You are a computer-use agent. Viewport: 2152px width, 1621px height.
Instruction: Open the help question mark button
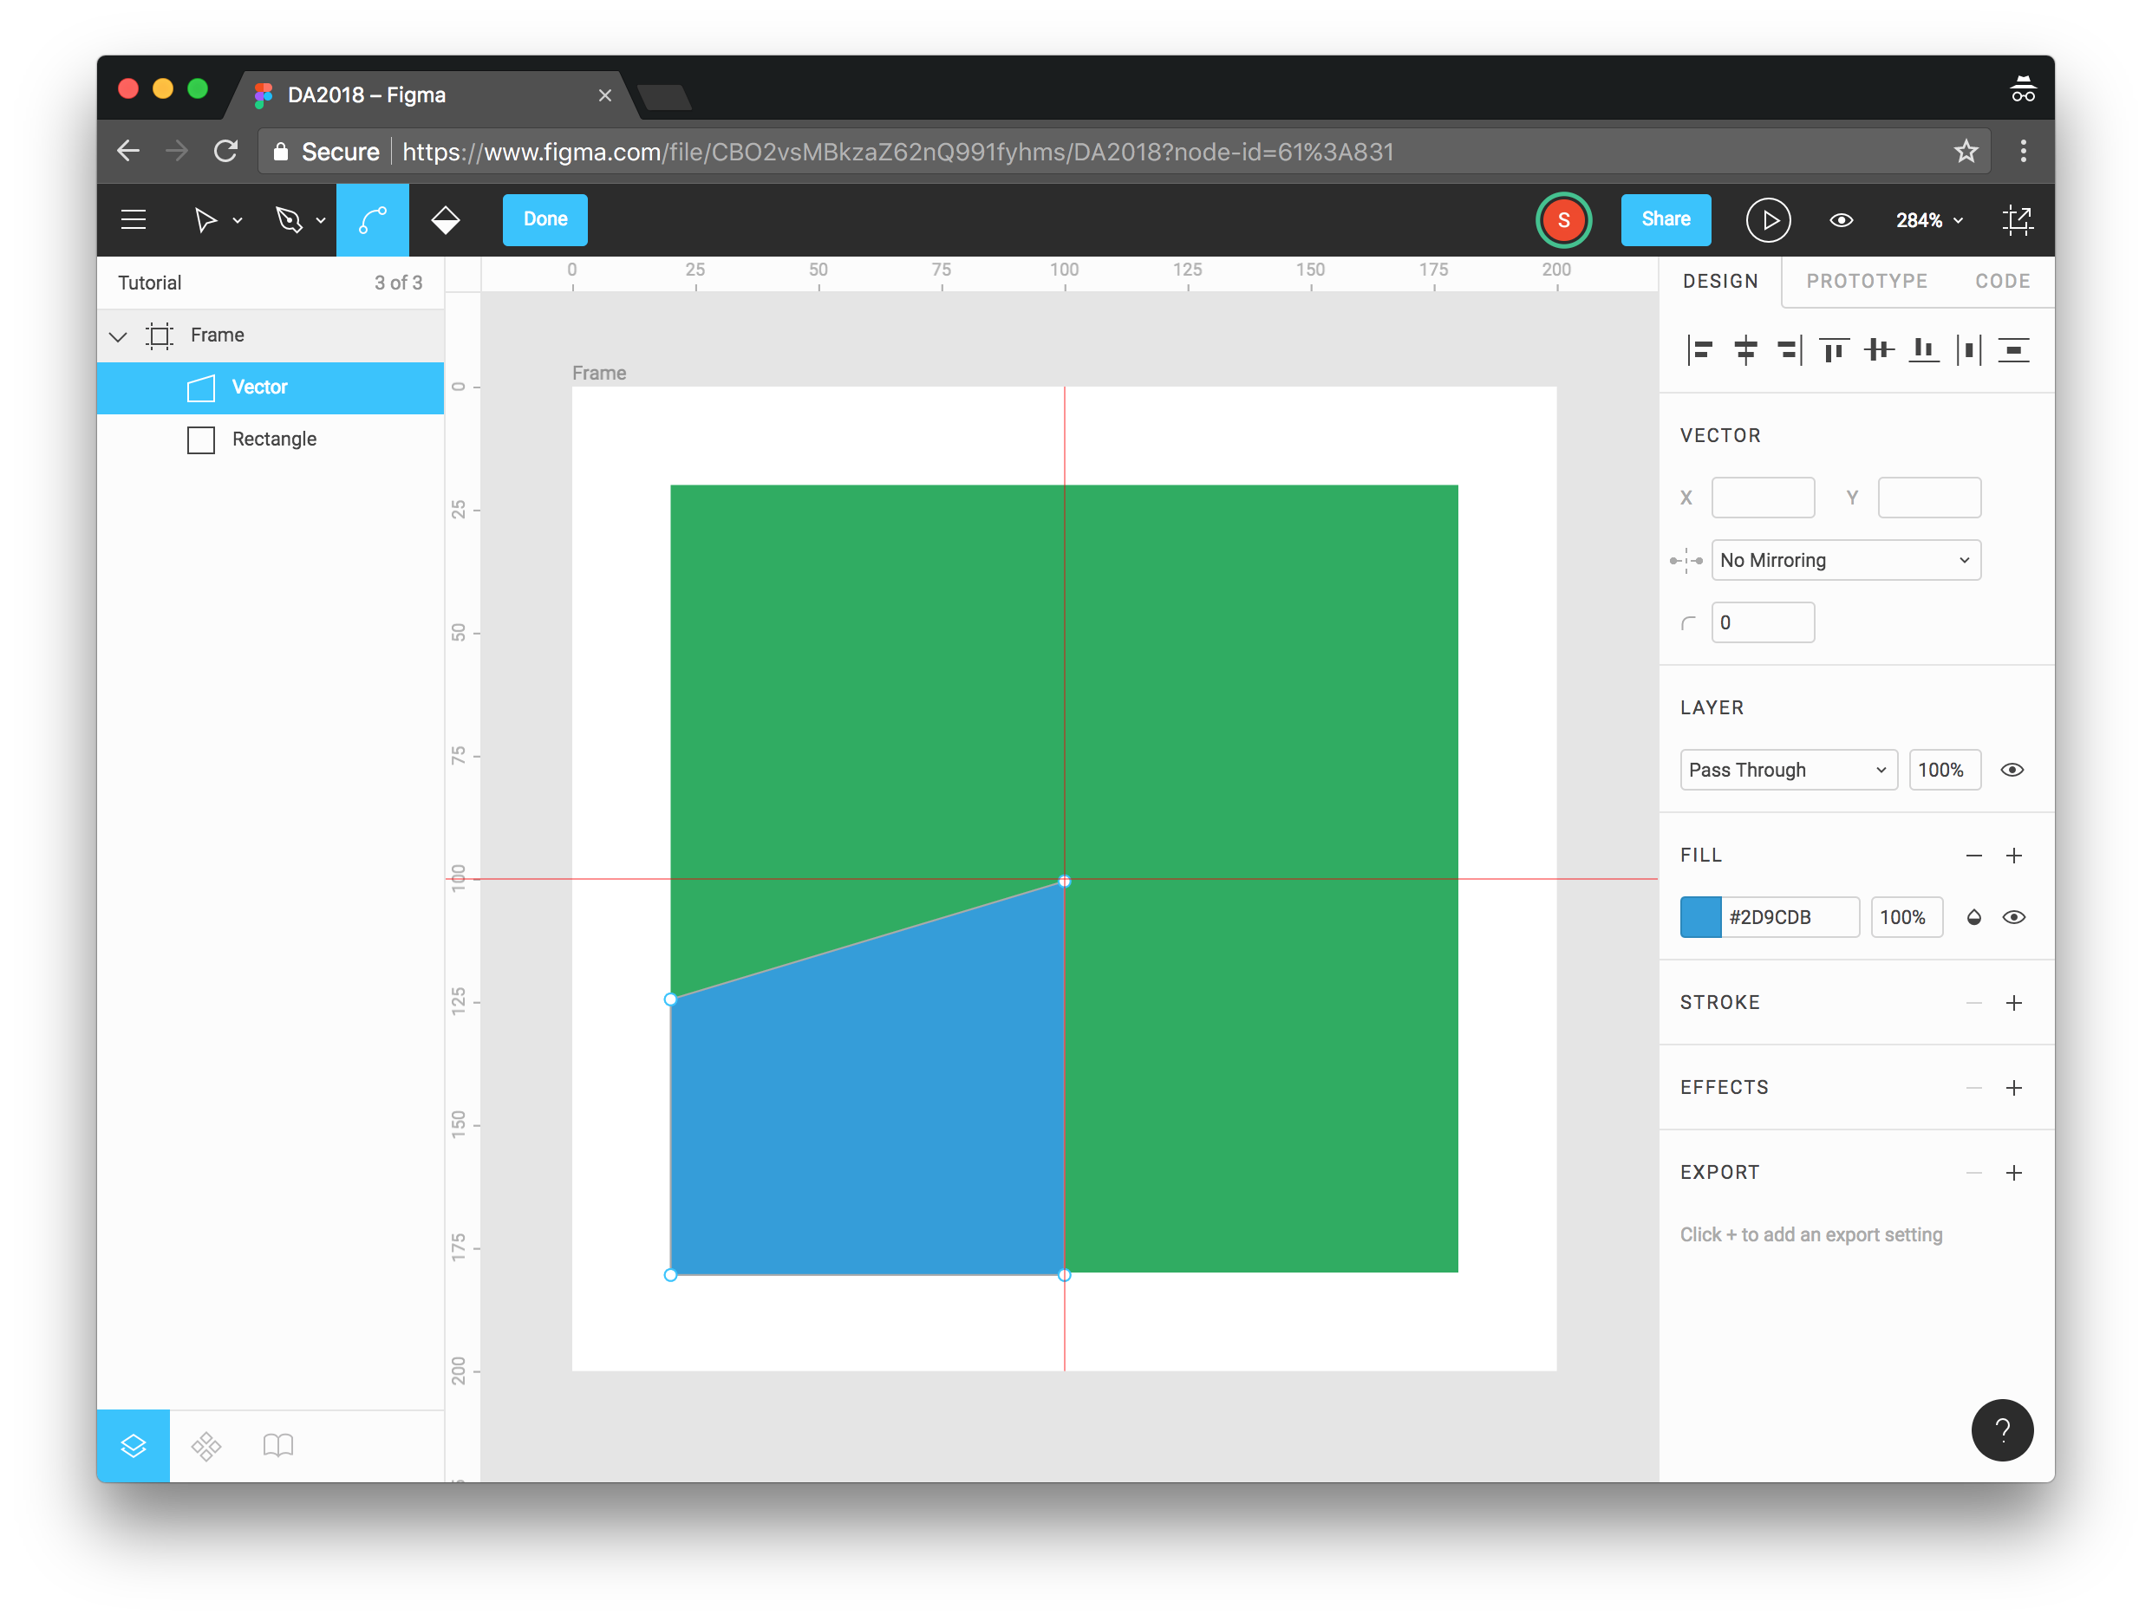pyautogui.click(x=2001, y=1429)
